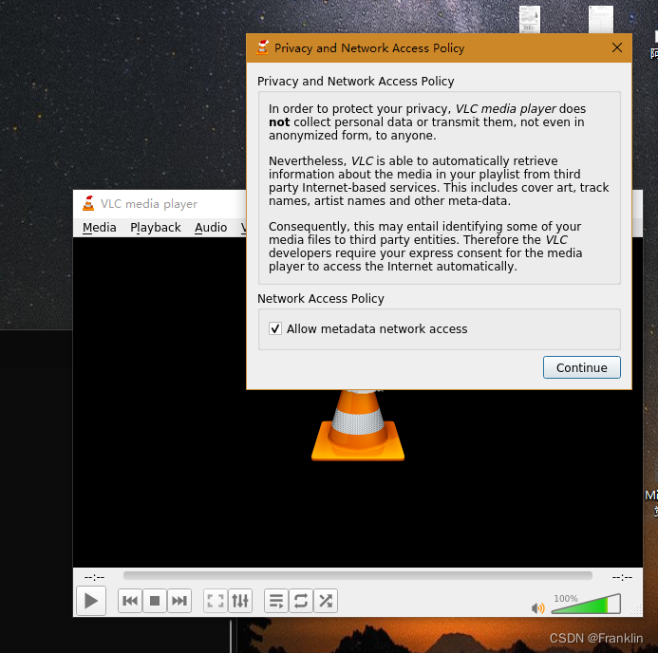
Task: Enable random shuffle playback icon
Action: 326,601
